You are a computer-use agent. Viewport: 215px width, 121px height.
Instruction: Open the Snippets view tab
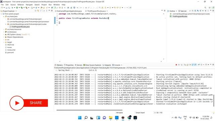click(107, 65)
